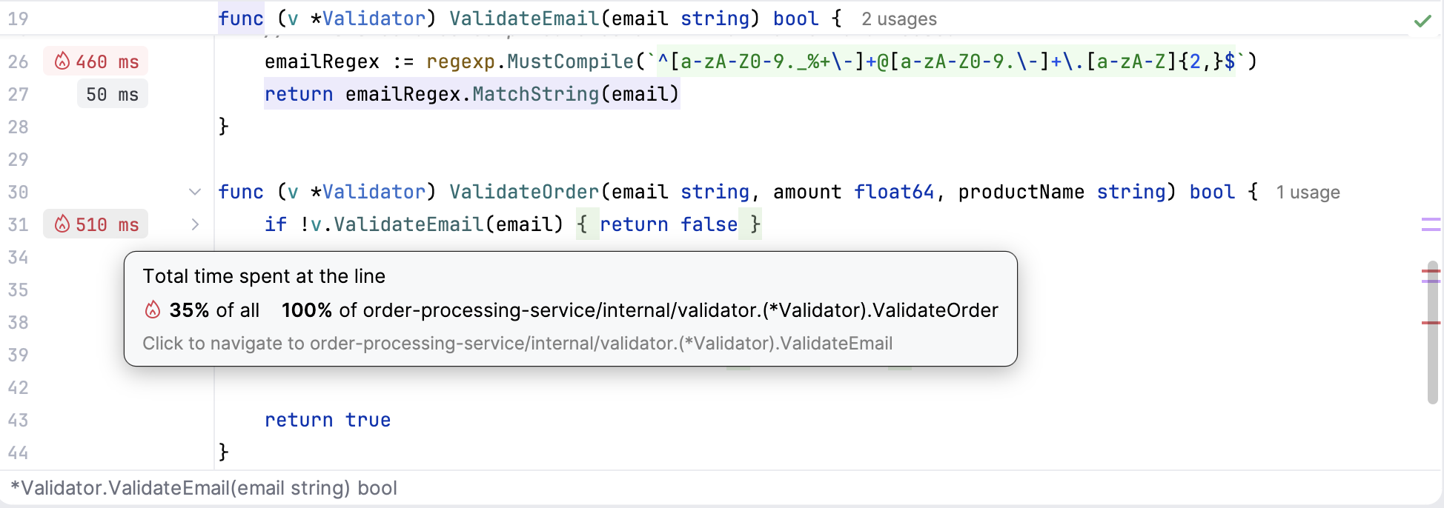The width and height of the screenshot is (1444, 508).
Task: Click the regexp.MustCompile call on line 26
Action: tap(529, 61)
